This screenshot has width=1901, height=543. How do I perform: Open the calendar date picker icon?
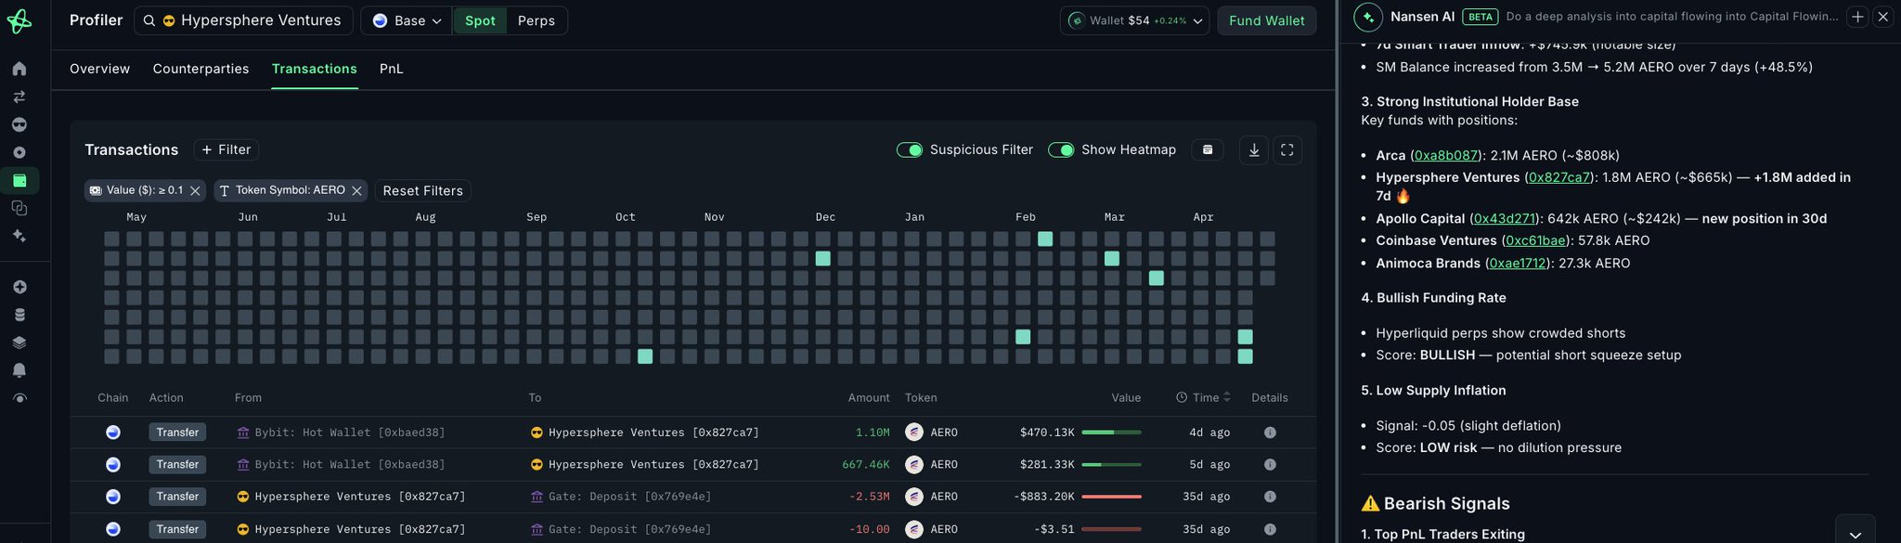[x=1208, y=150]
